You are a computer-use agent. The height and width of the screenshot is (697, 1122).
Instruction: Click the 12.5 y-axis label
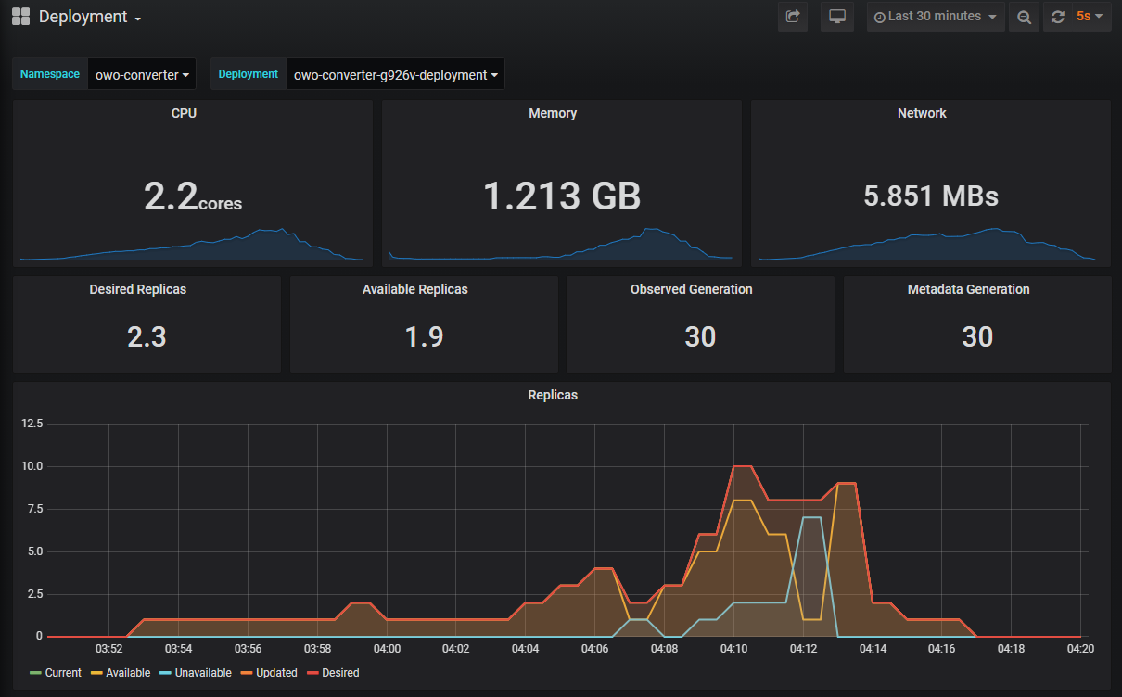[32, 424]
